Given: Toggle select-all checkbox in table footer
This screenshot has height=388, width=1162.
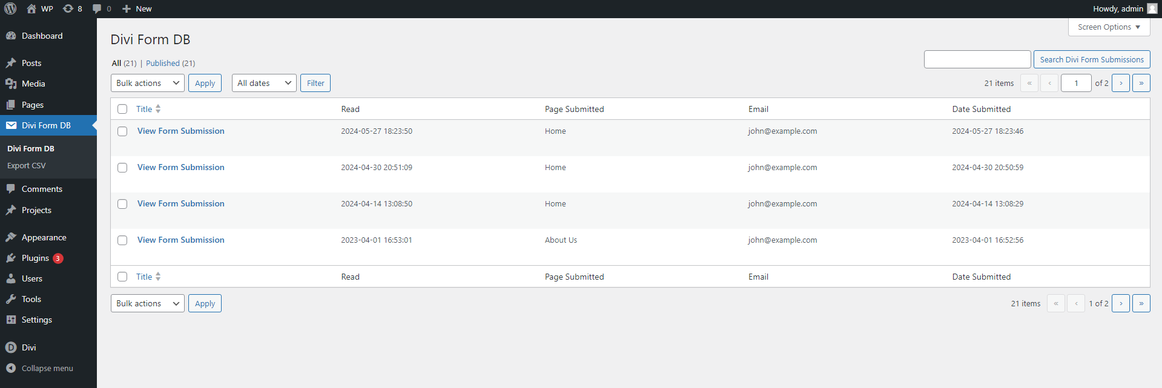Looking at the screenshot, I should [122, 277].
